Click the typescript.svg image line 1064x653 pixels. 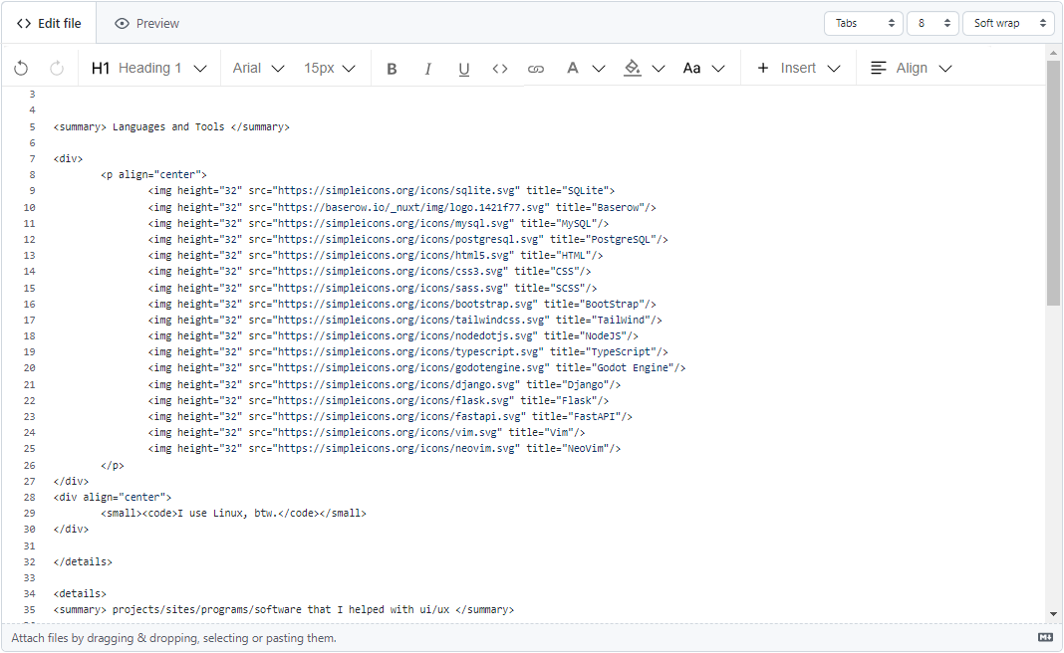[x=407, y=352]
